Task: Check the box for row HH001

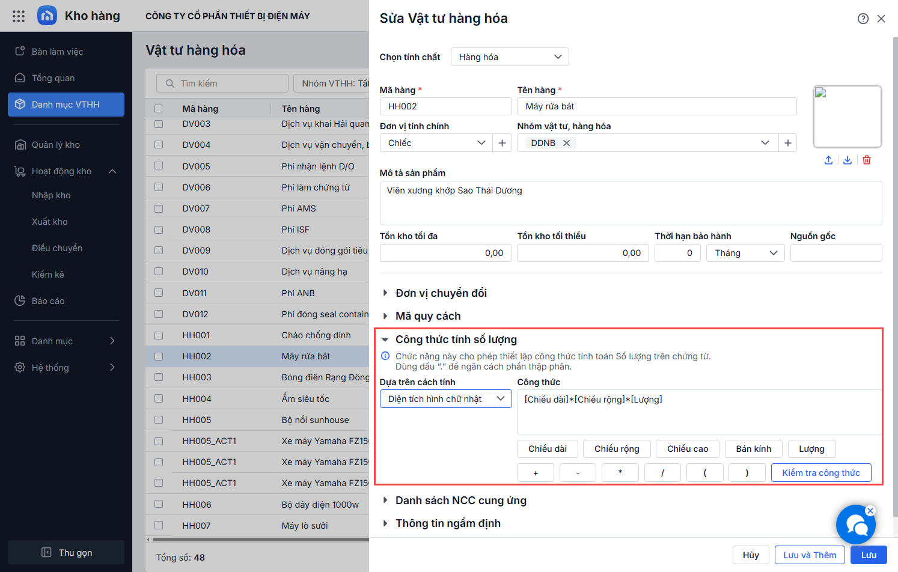Action: pos(159,335)
